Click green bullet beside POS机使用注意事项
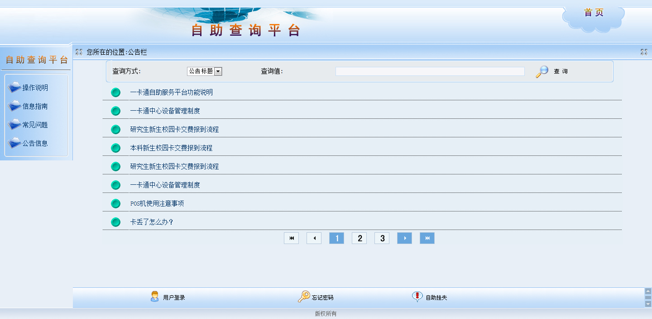 tap(116, 204)
